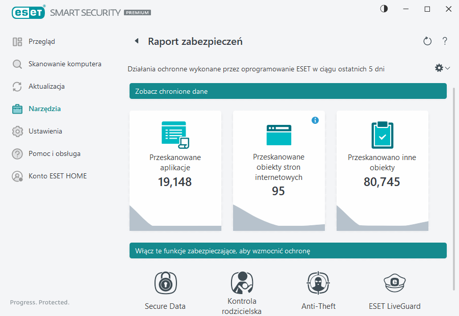The width and height of the screenshot is (459, 316).
Task: Click the Kontrola rodzicielska icon
Action: (x=241, y=282)
